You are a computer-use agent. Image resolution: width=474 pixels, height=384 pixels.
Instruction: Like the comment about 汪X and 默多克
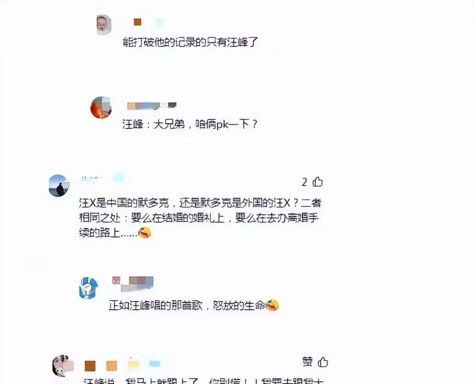tap(318, 182)
